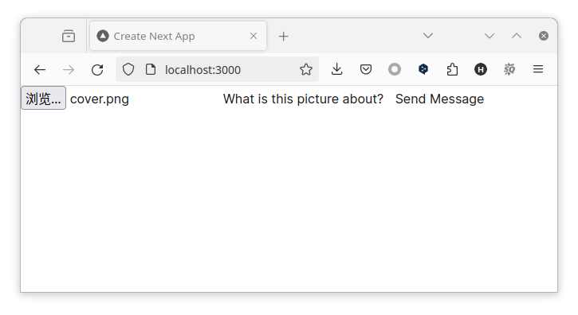Go forward one page
Viewport: 578px width, 315px height.
[x=69, y=69]
